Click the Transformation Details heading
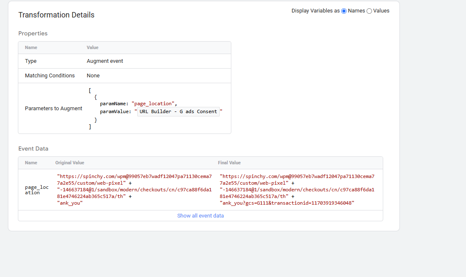Image resolution: width=466 pixels, height=277 pixels. coord(57,15)
